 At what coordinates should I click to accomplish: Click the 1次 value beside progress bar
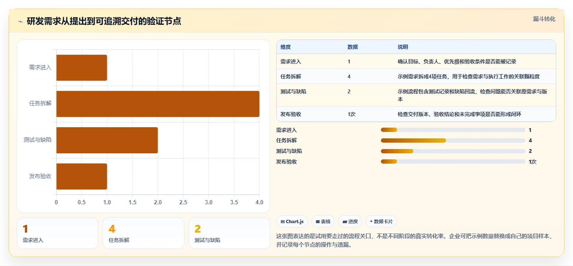click(x=533, y=161)
